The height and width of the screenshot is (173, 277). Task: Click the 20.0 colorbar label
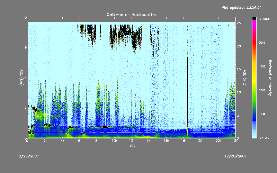click(262, 43)
